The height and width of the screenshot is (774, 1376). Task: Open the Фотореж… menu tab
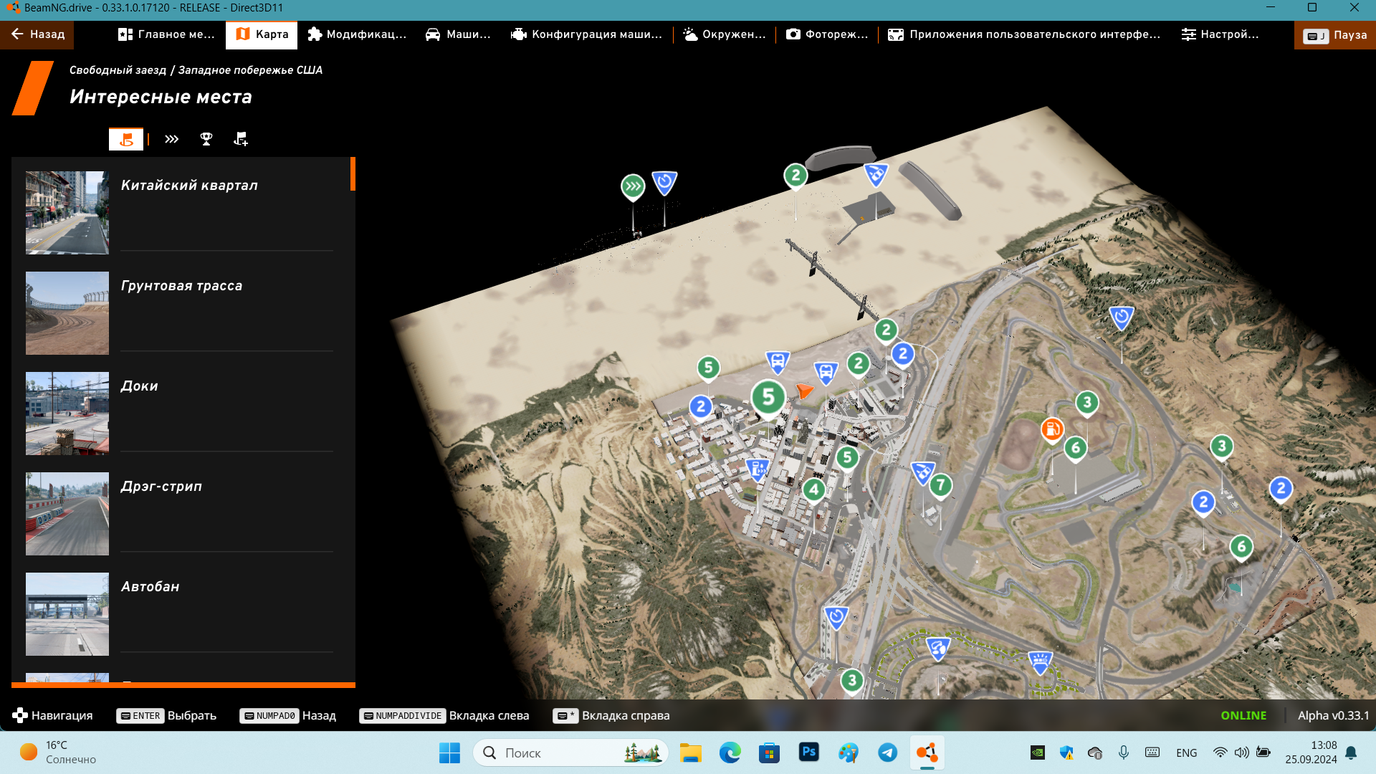pyautogui.click(x=827, y=34)
